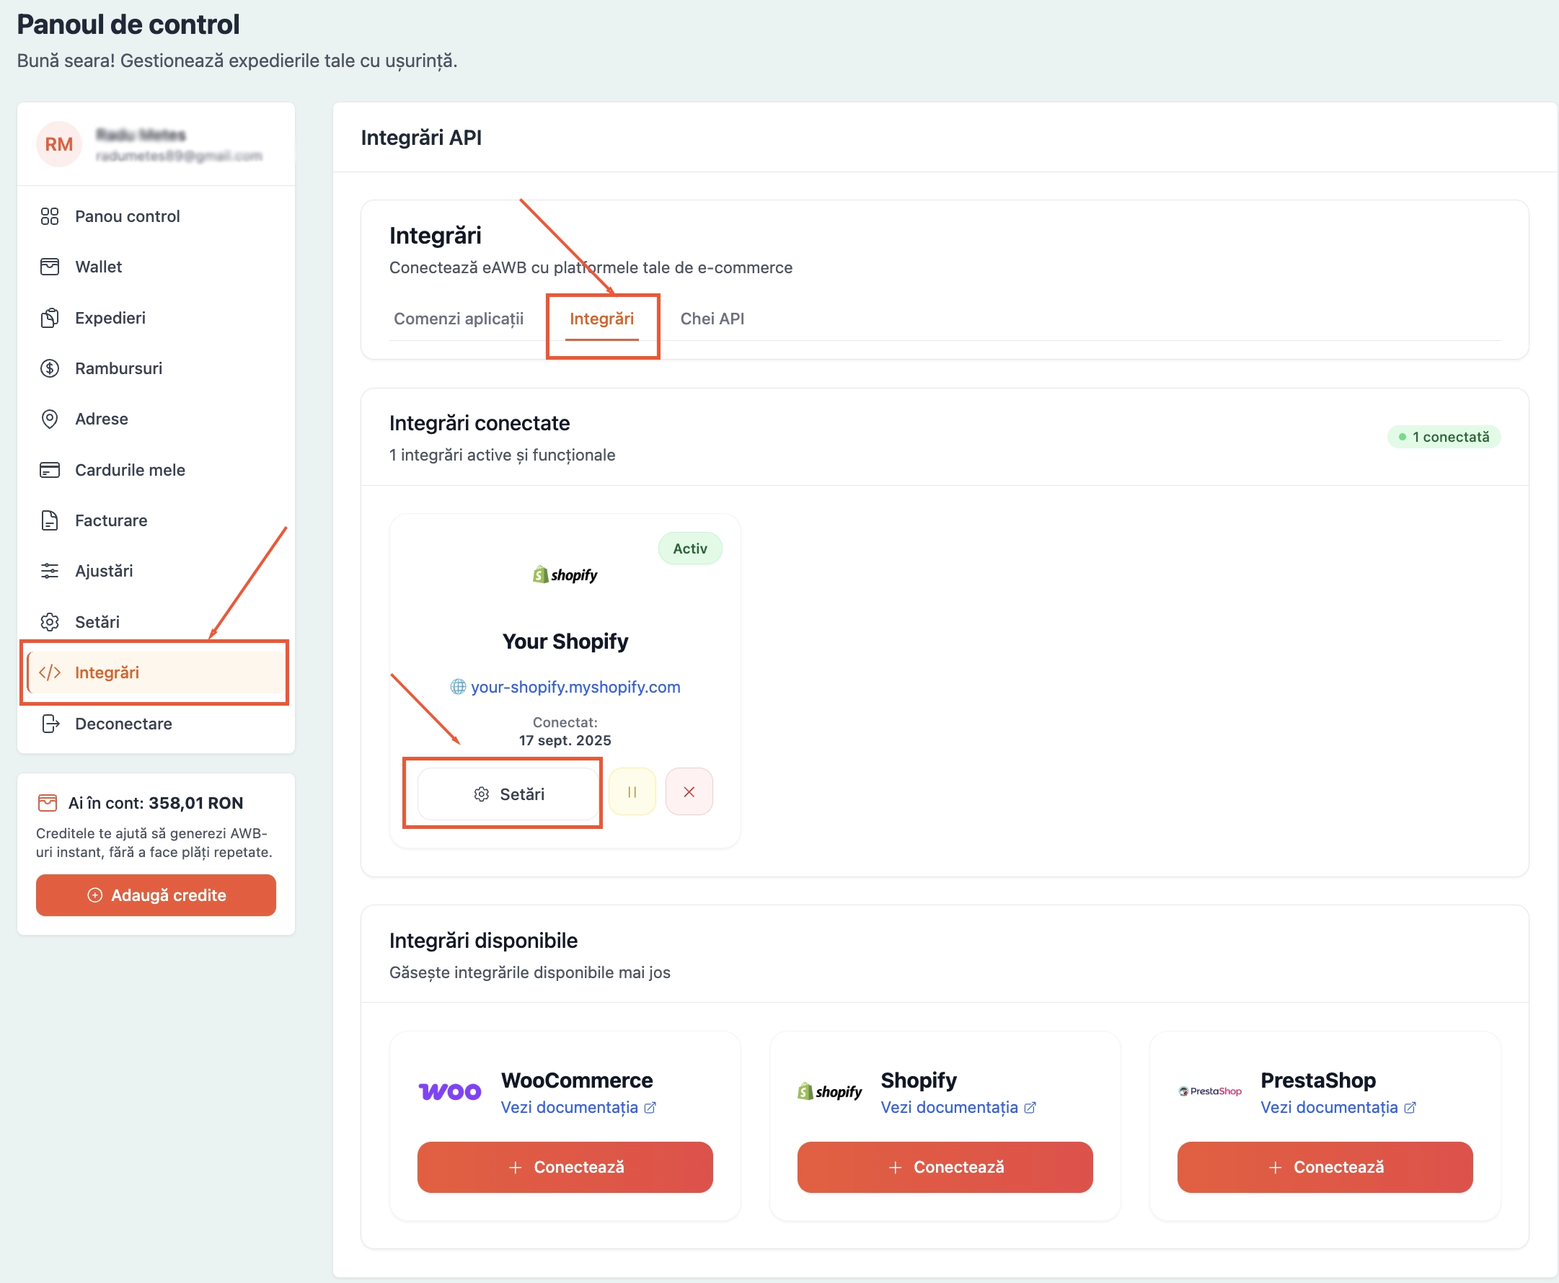Switch to Chei API tab
The height and width of the screenshot is (1283, 1559).
point(712,319)
